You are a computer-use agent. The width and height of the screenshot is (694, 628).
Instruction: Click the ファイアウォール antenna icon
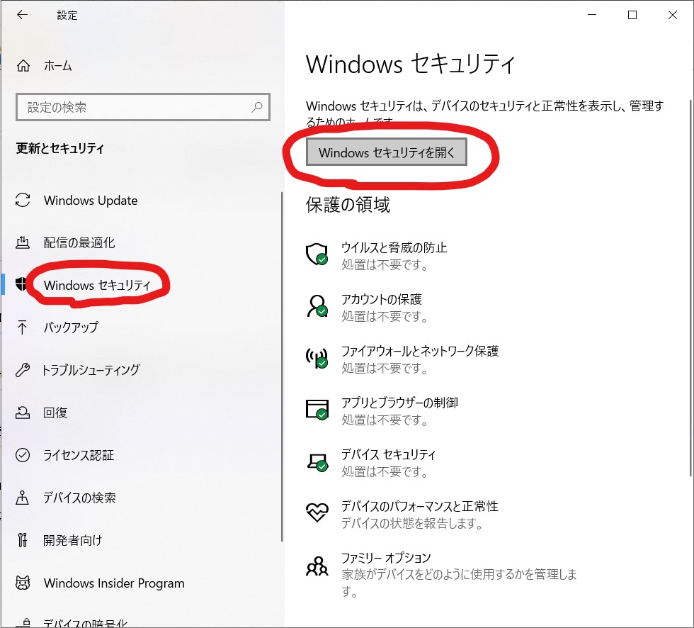point(317,358)
